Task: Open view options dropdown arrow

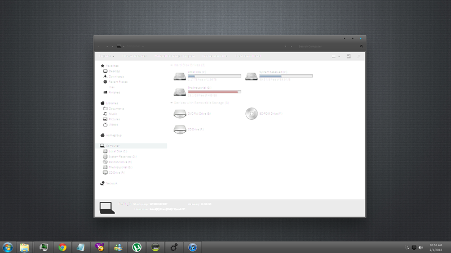Action: pyautogui.click(x=339, y=57)
